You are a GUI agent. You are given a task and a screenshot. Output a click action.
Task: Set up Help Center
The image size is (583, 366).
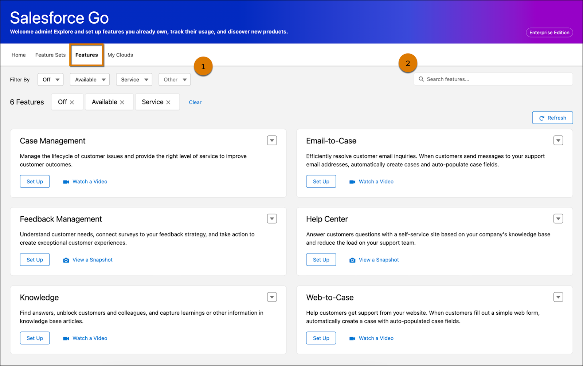[x=321, y=260]
